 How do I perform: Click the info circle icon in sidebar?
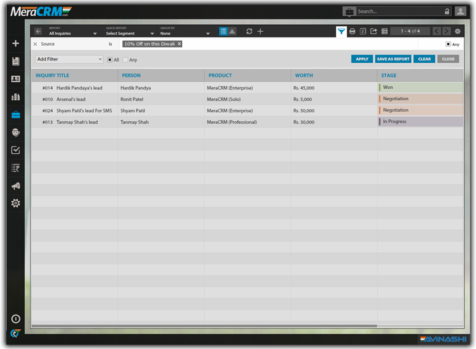pyautogui.click(x=15, y=319)
